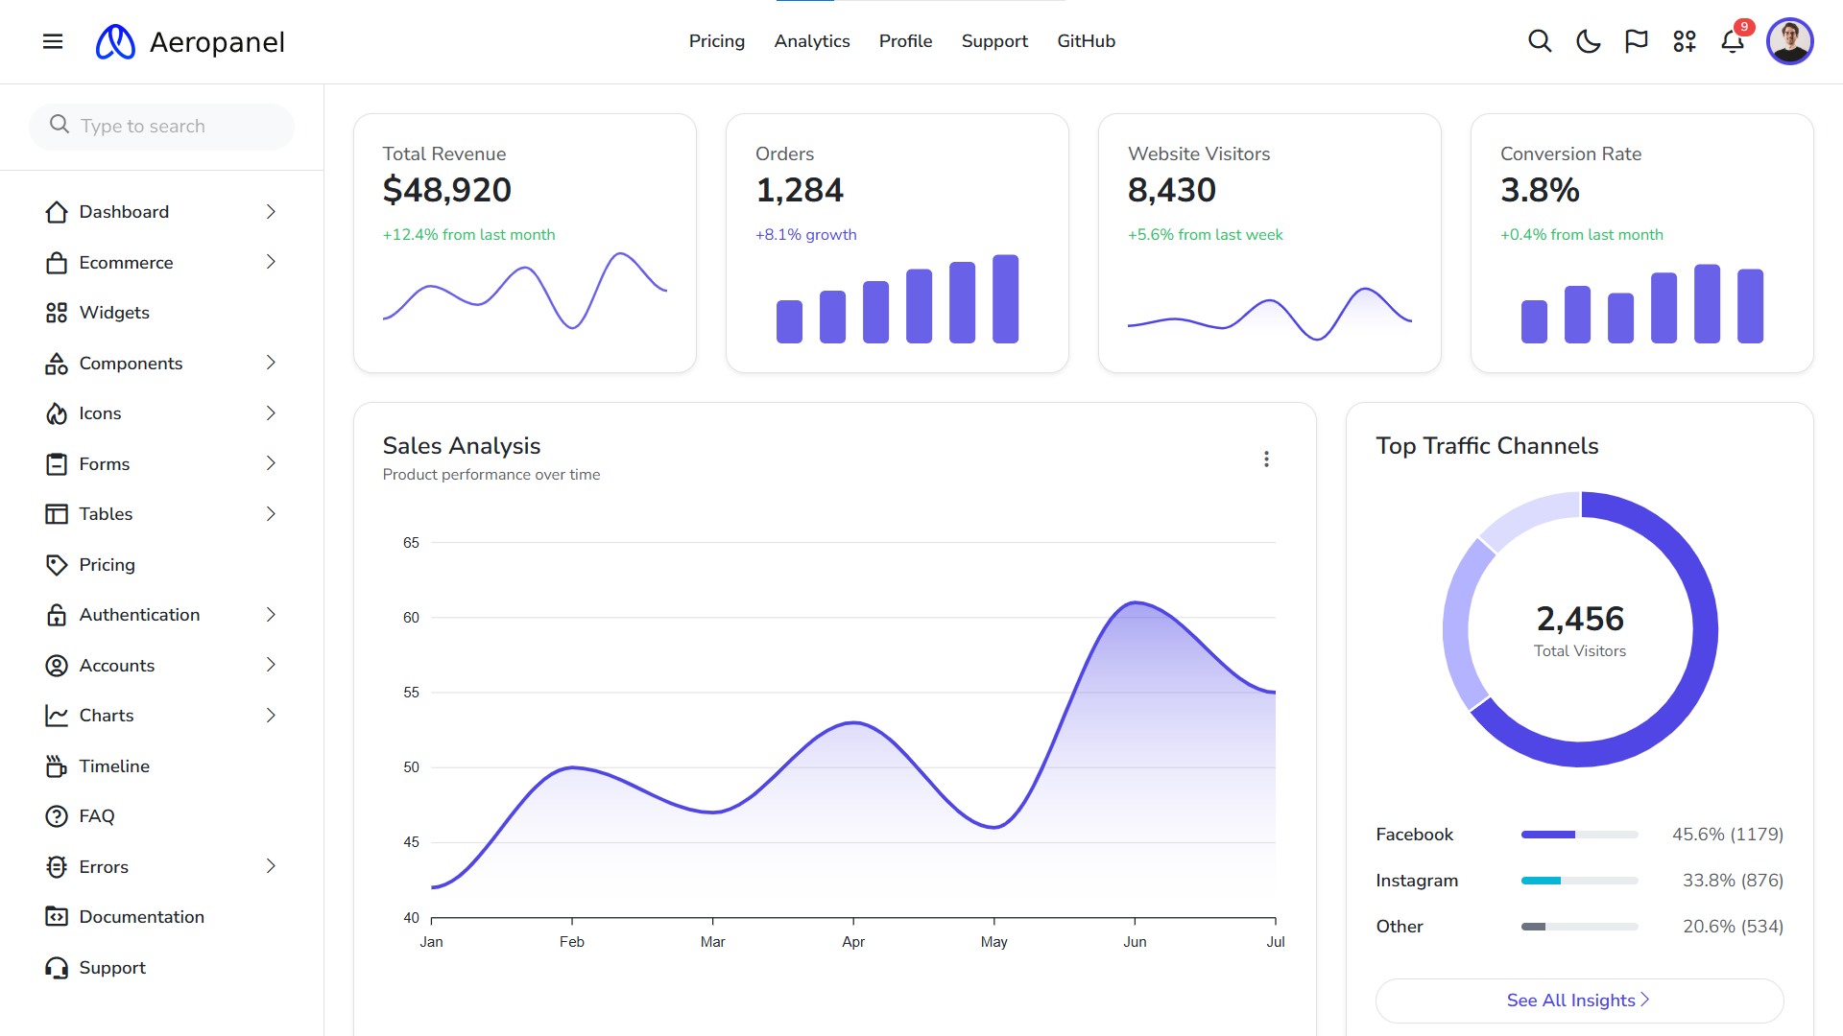Click the Facebook traffic progress bar
The image size is (1843, 1036).
[x=1578, y=834]
